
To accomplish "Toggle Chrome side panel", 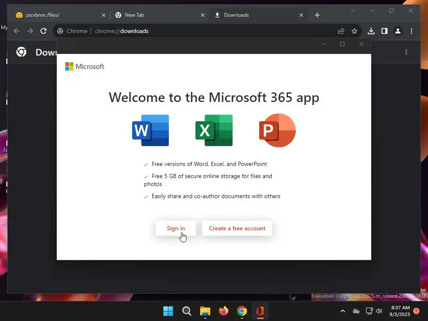I will [x=385, y=31].
